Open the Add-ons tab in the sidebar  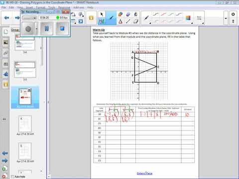6,74
